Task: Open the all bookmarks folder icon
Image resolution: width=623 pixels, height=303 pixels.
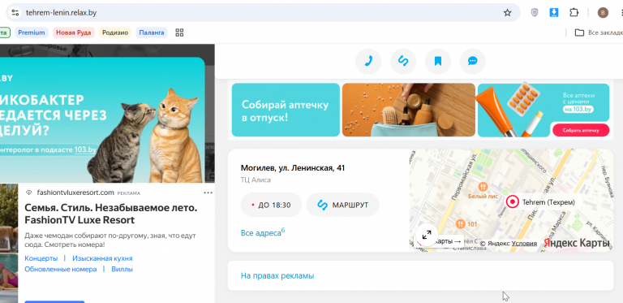Action: point(580,32)
